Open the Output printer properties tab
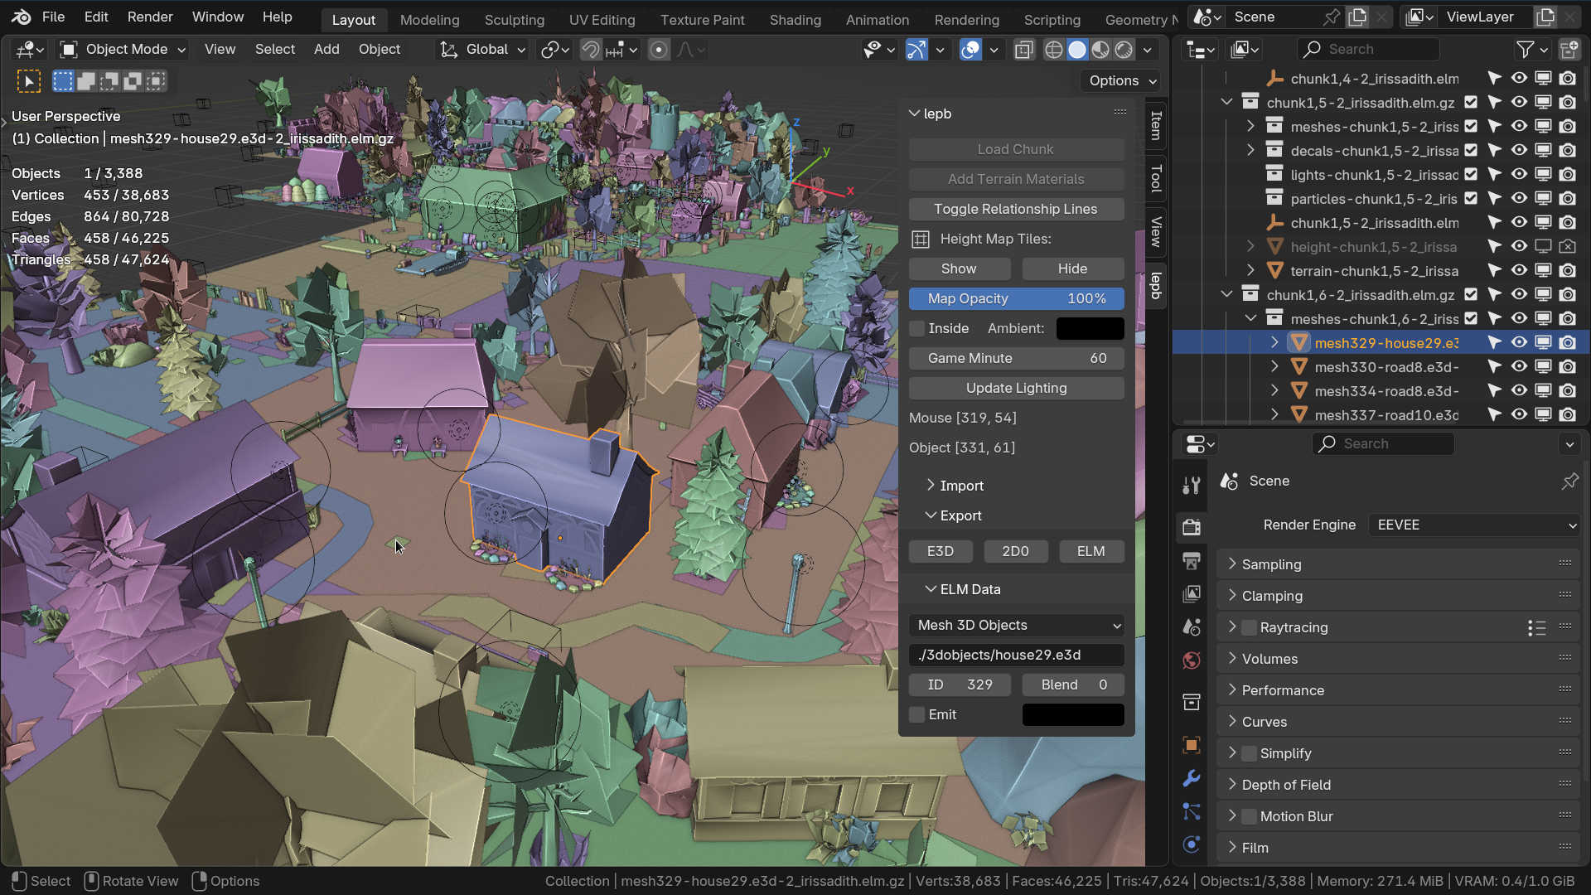This screenshot has width=1591, height=895. pos(1192,561)
